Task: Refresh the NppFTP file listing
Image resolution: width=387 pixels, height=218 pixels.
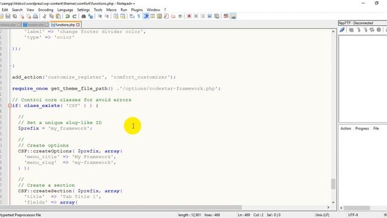Action: 372,30
